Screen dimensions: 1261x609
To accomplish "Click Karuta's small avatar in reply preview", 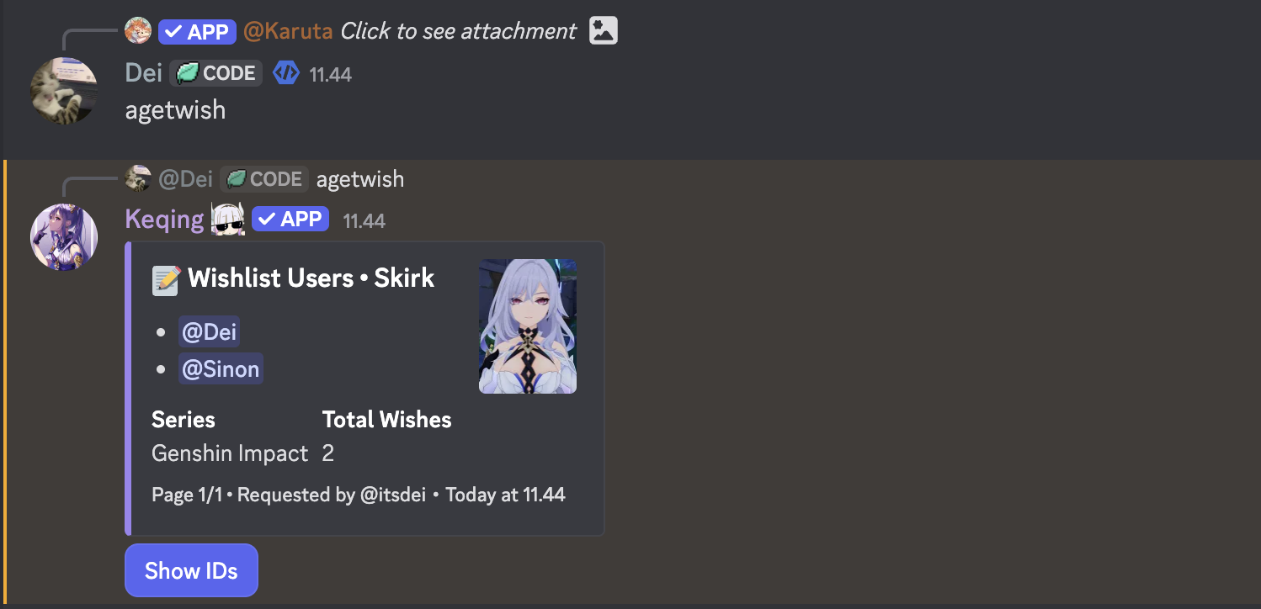I will (x=138, y=31).
